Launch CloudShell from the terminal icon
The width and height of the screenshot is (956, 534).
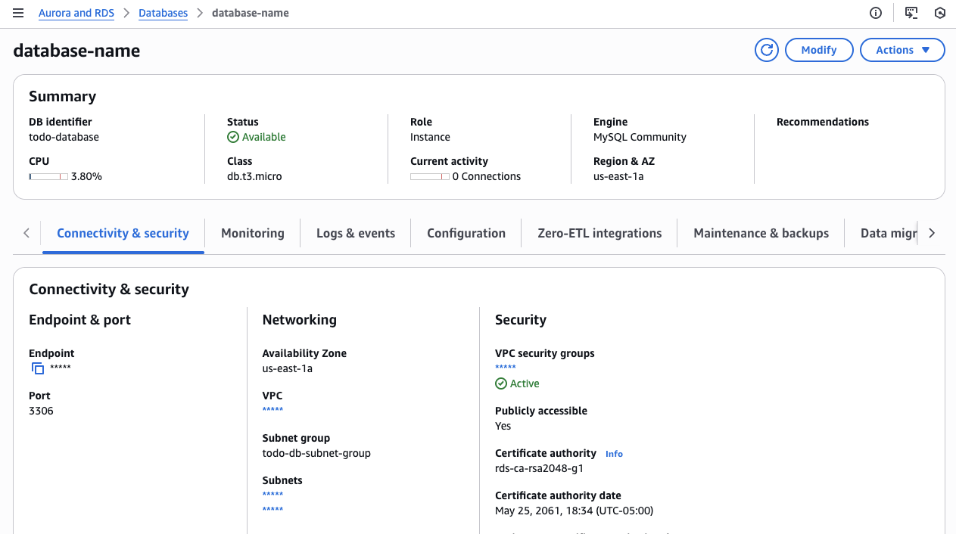[911, 13]
